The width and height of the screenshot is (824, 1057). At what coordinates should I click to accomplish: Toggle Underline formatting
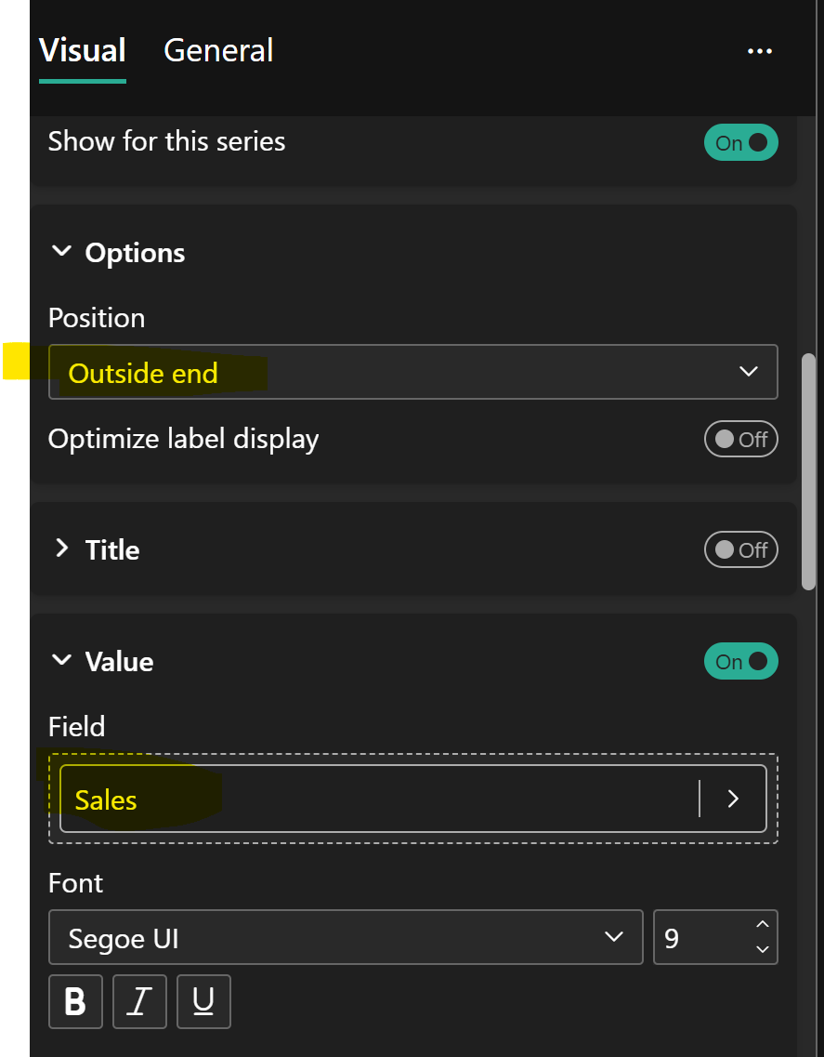[203, 1001]
